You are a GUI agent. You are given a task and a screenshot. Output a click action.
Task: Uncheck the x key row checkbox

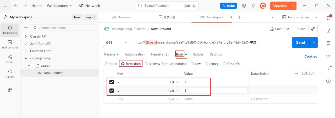(112, 82)
